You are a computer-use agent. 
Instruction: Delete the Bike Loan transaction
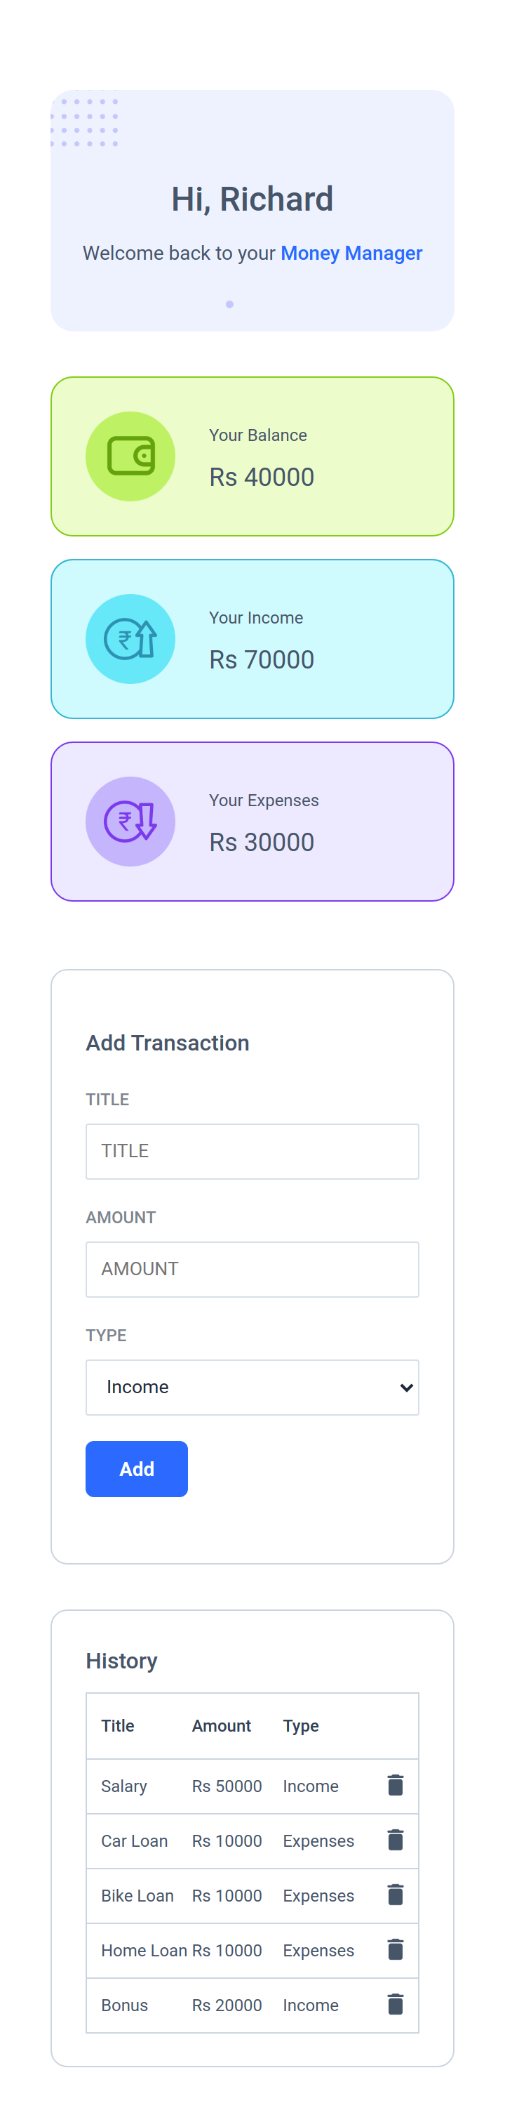coord(395,1895)
